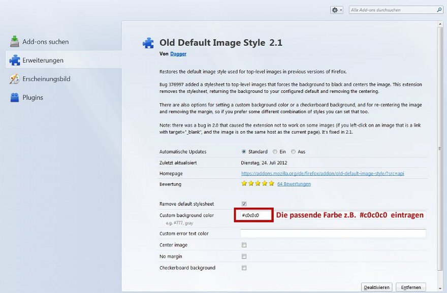Open author Dagger's profile link

(x=178, y=54)
